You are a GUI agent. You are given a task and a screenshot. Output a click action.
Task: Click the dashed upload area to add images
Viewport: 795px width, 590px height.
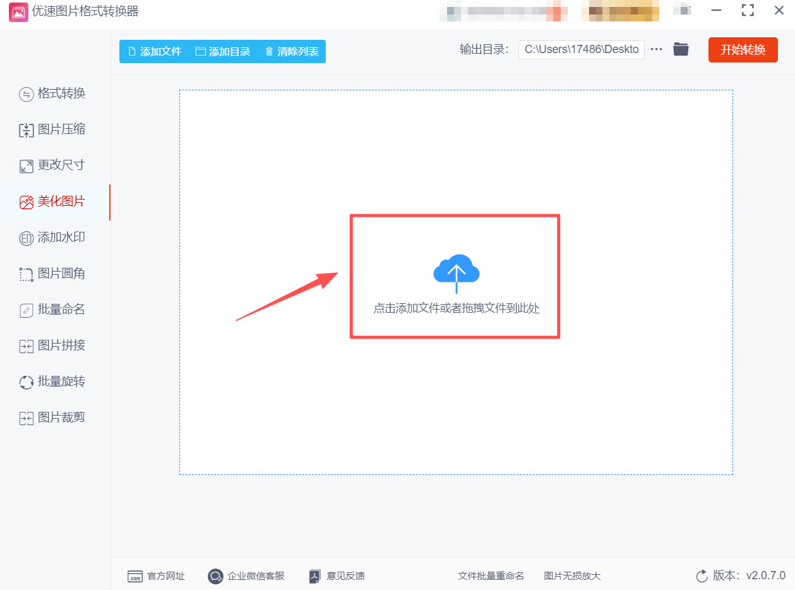(455, 276)
